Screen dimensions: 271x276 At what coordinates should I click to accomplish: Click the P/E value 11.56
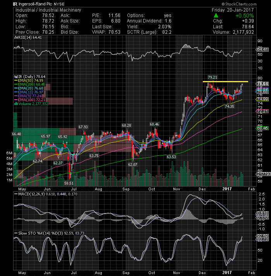(x=114, y=16)
